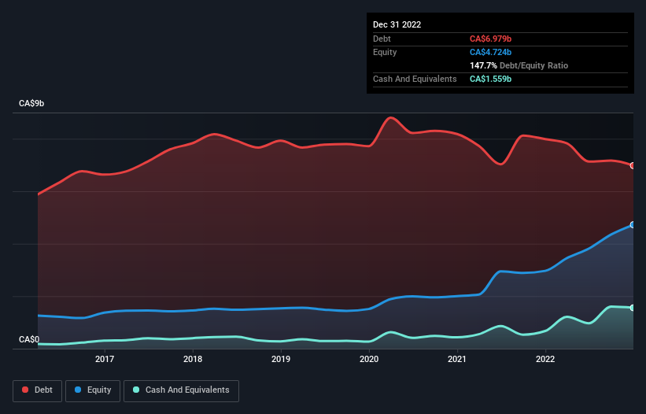The image size is (646, 414).
Task: Click the Debt row label in tooltip
Action: pos(382,39)
